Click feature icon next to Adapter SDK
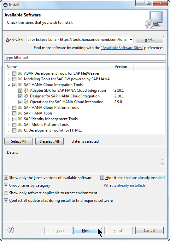170x241 pixels. [26, 90]
